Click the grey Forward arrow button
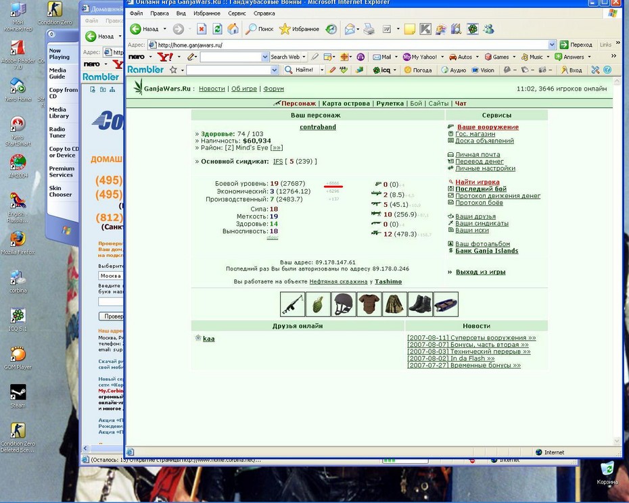The height and width of the screenshot is (503, 629). coord(179,29)
